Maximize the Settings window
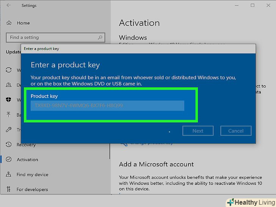 252,5
